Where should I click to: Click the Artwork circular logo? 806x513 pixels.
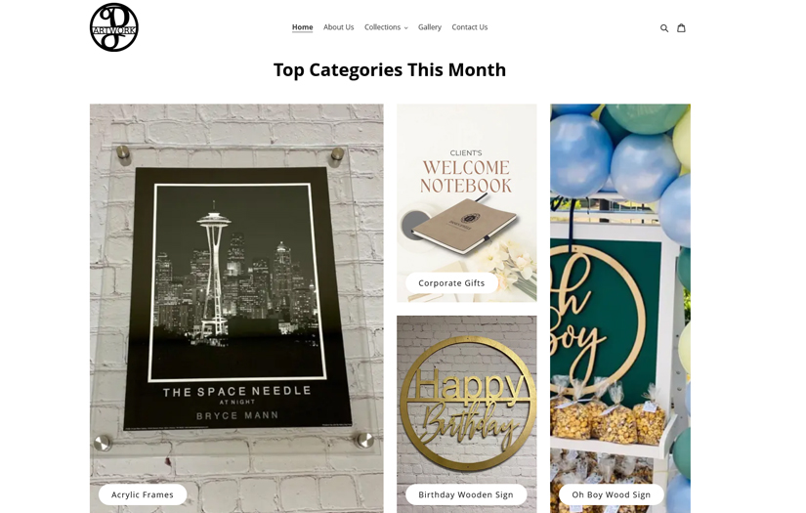pos(114,27)
